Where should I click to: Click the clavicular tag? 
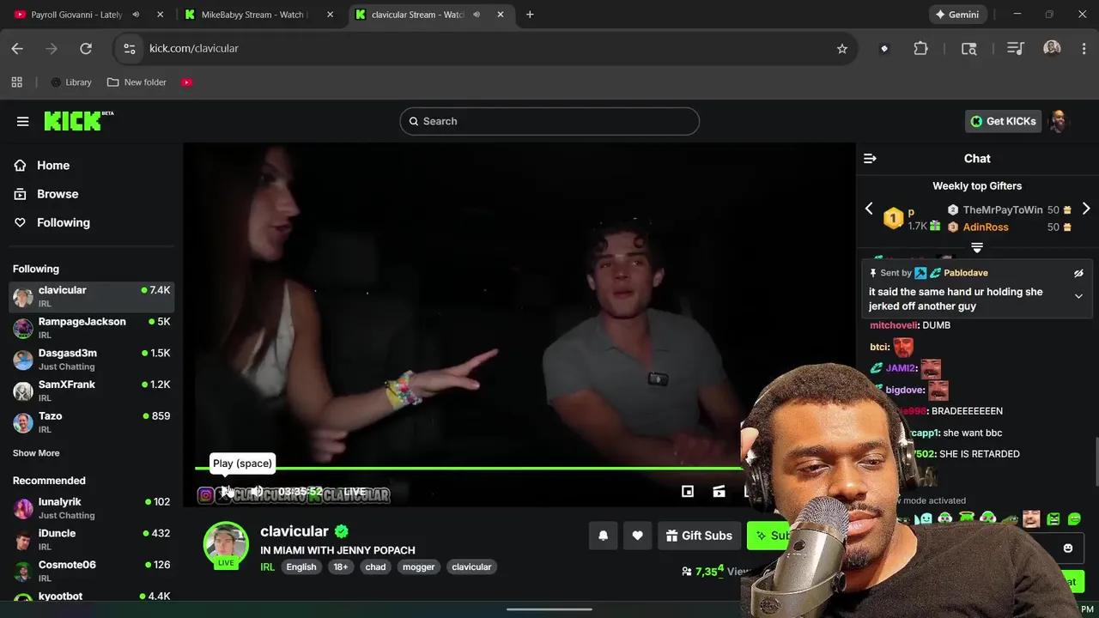(471, 567)
